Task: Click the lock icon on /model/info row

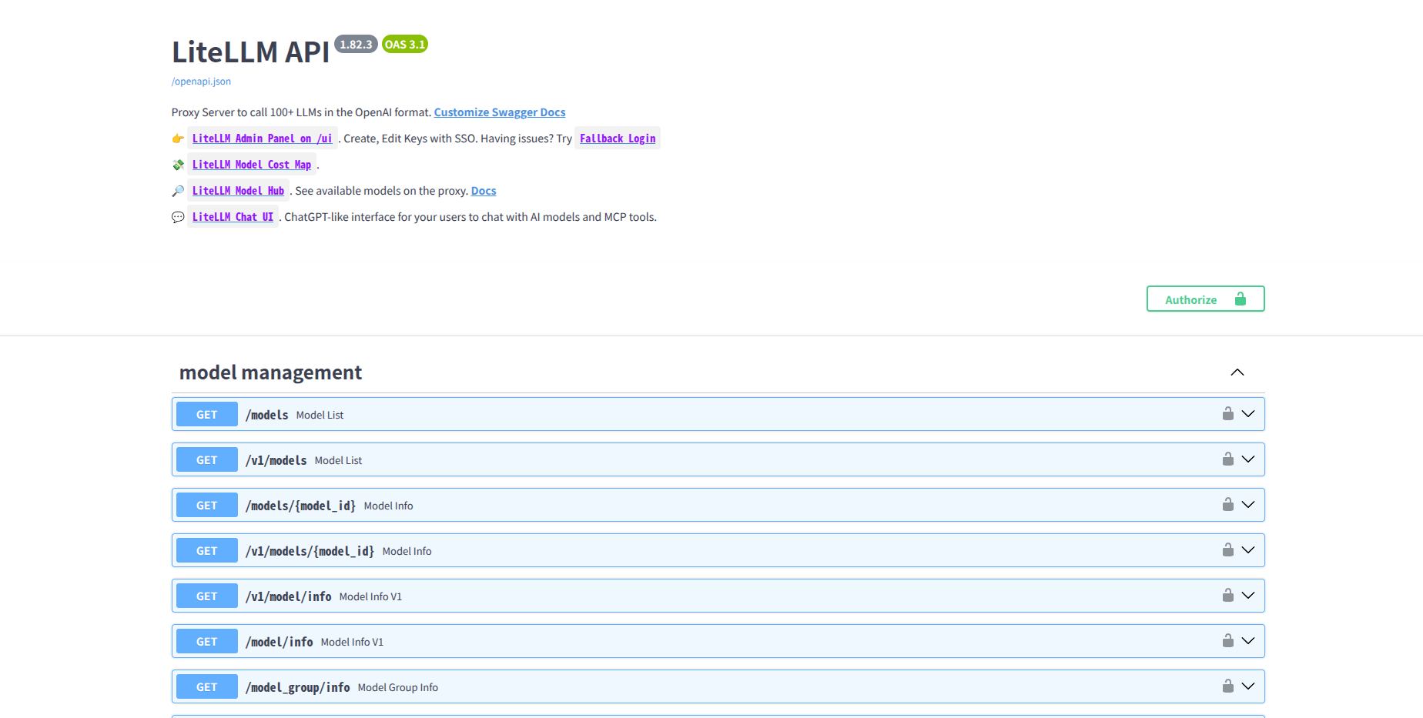Action: (x=1228, y=641)
